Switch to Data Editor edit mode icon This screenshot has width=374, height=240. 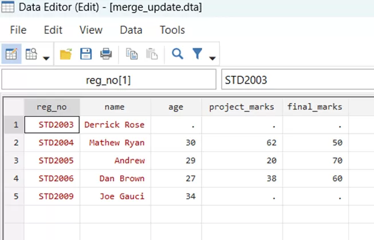click(11, 54)
